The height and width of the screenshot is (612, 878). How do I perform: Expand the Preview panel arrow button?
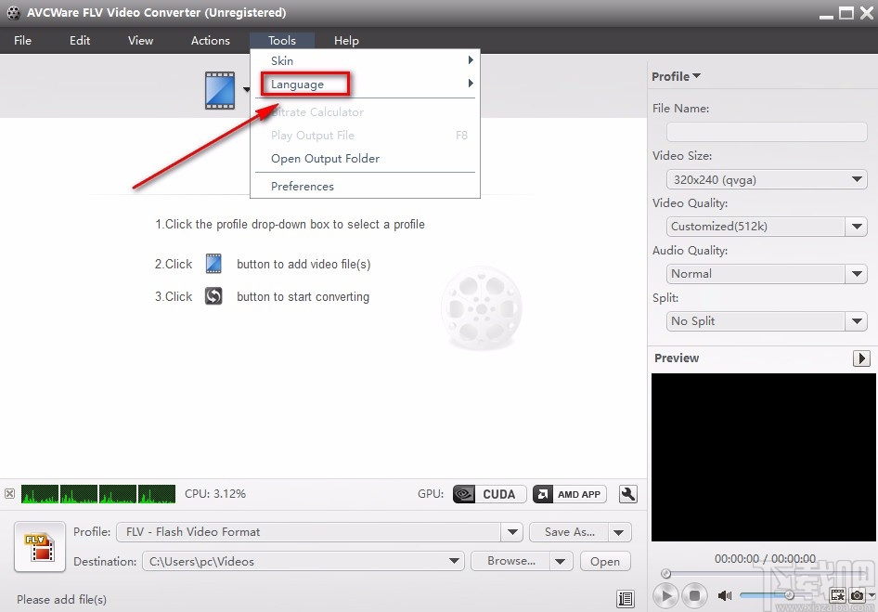[x=861, y=358]
